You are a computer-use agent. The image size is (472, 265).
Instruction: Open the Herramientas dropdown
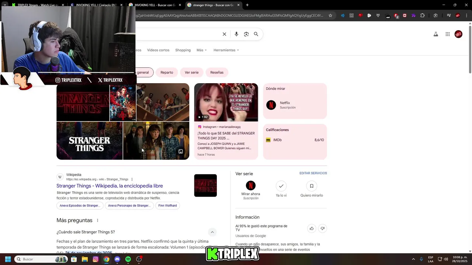pyautogui.click(x=226, y=50)
